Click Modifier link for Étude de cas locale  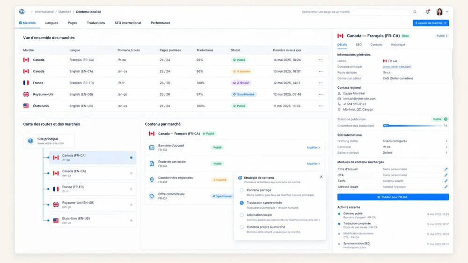[314, 163]
